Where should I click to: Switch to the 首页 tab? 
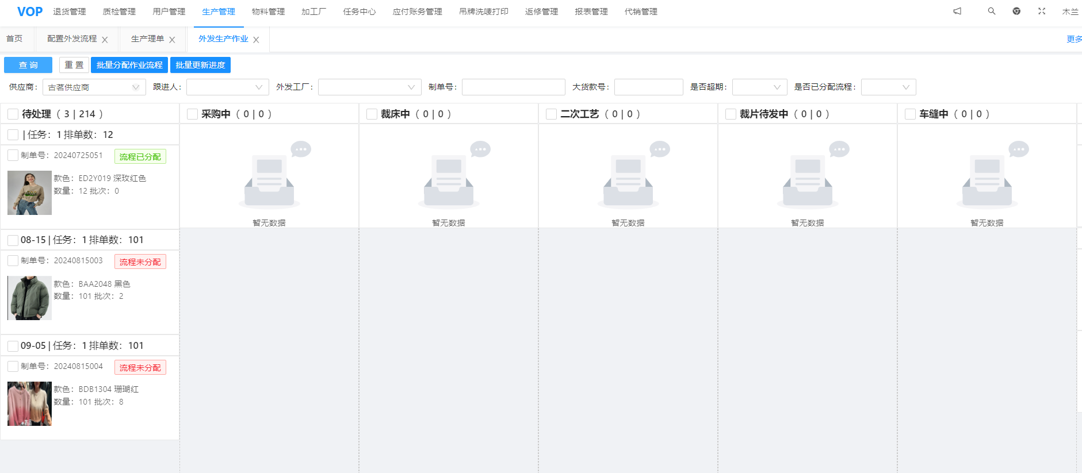pyautogui.click(x=14, y=39)
